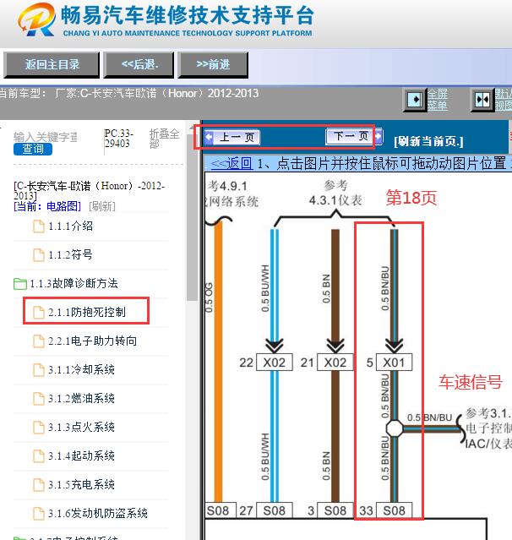The height and width of the screenshot is (540, 512).
Task: Click the page icon beside 3.1.3点火系统
Action: [39, 428]
